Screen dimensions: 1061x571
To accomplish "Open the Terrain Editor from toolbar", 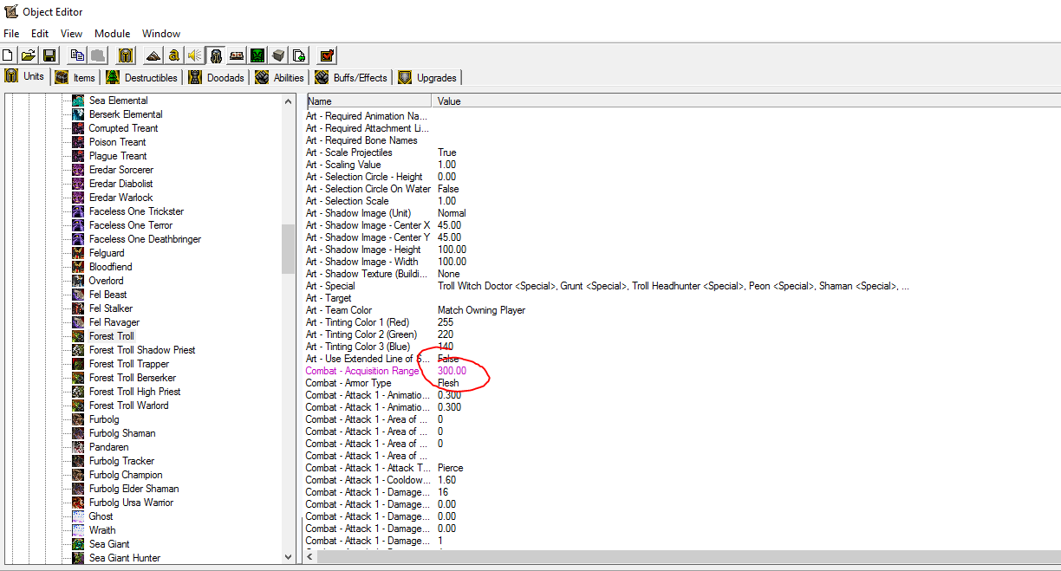I will 153,55.
